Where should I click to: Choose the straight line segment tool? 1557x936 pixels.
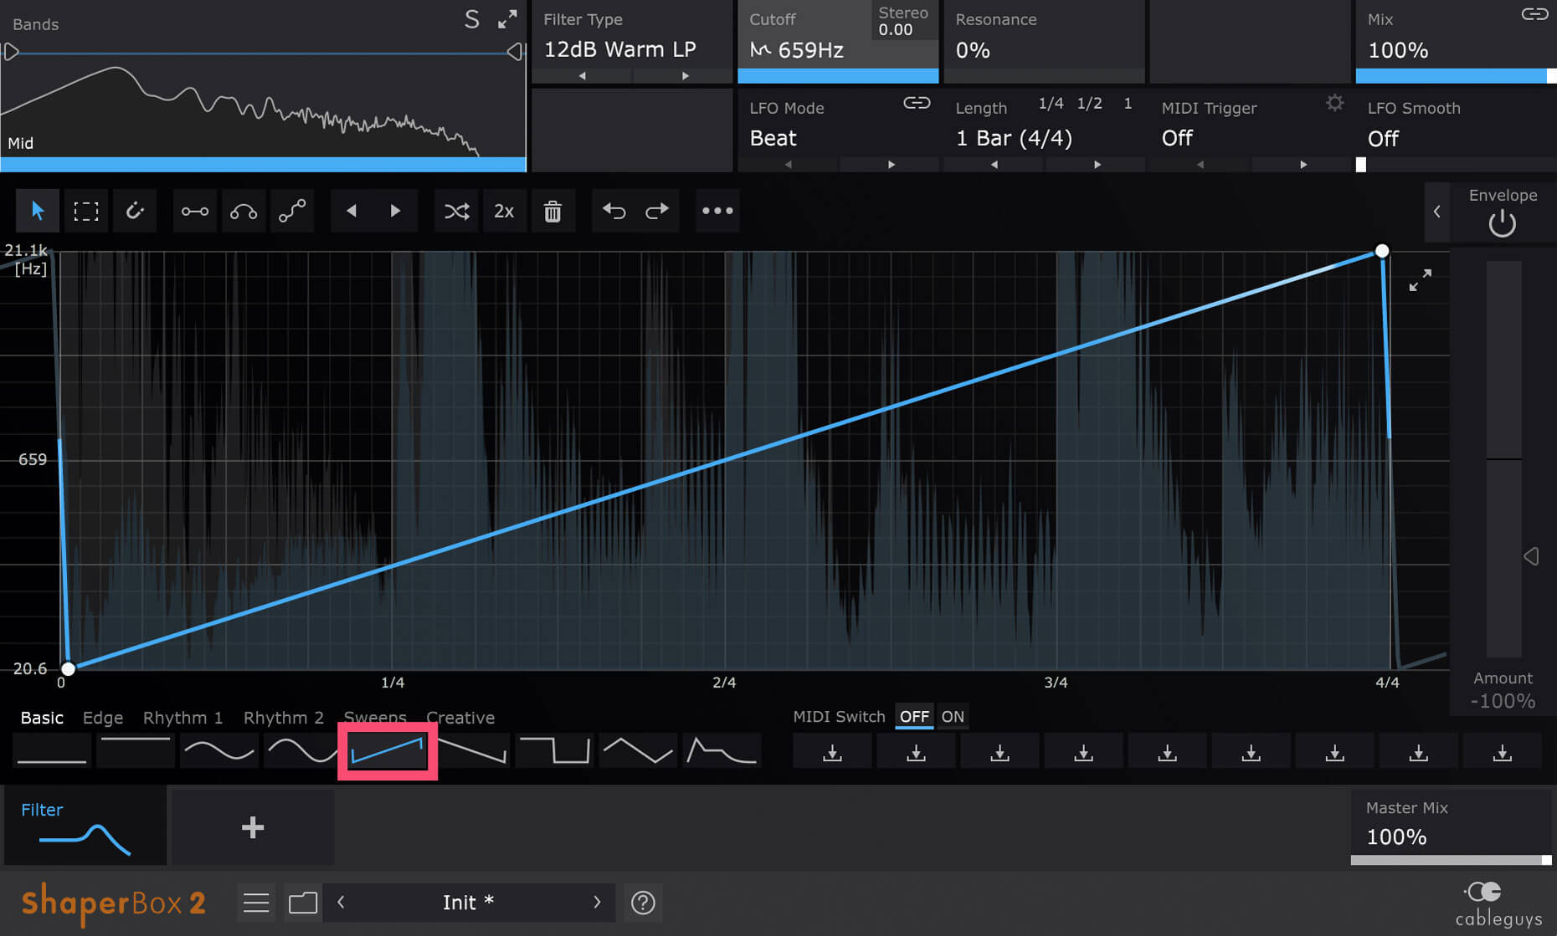[x=195, y=211]
